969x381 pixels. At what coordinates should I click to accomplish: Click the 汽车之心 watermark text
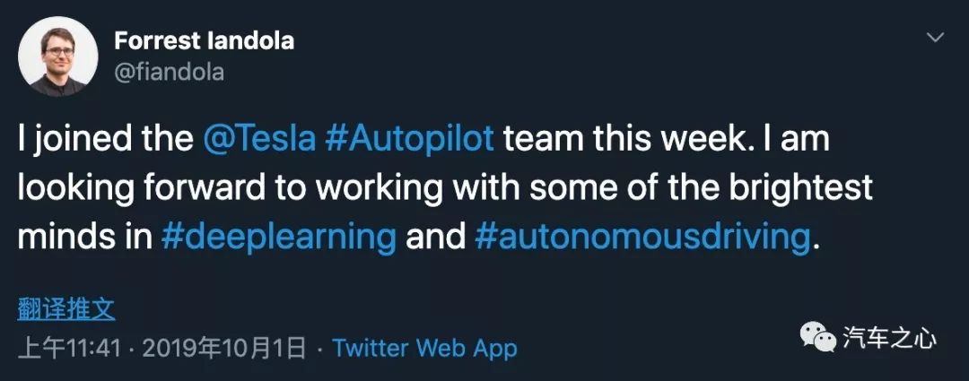tap(889, 338)
